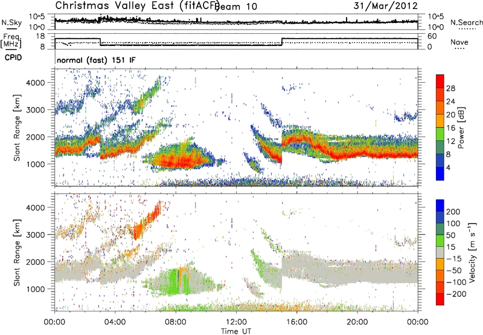Click the 'normal (fast) 151 IF' text
The width and height of the screenshot is (483, 335).
96,60
